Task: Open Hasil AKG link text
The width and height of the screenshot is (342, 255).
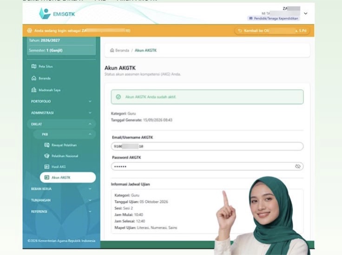Action: (59, 166)
